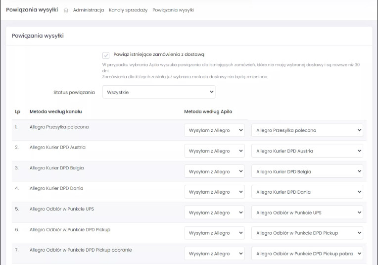Expand 'Wysyłam z Allegro' dropdown in row 3
The image size is (378, 265).
(215, 171)
